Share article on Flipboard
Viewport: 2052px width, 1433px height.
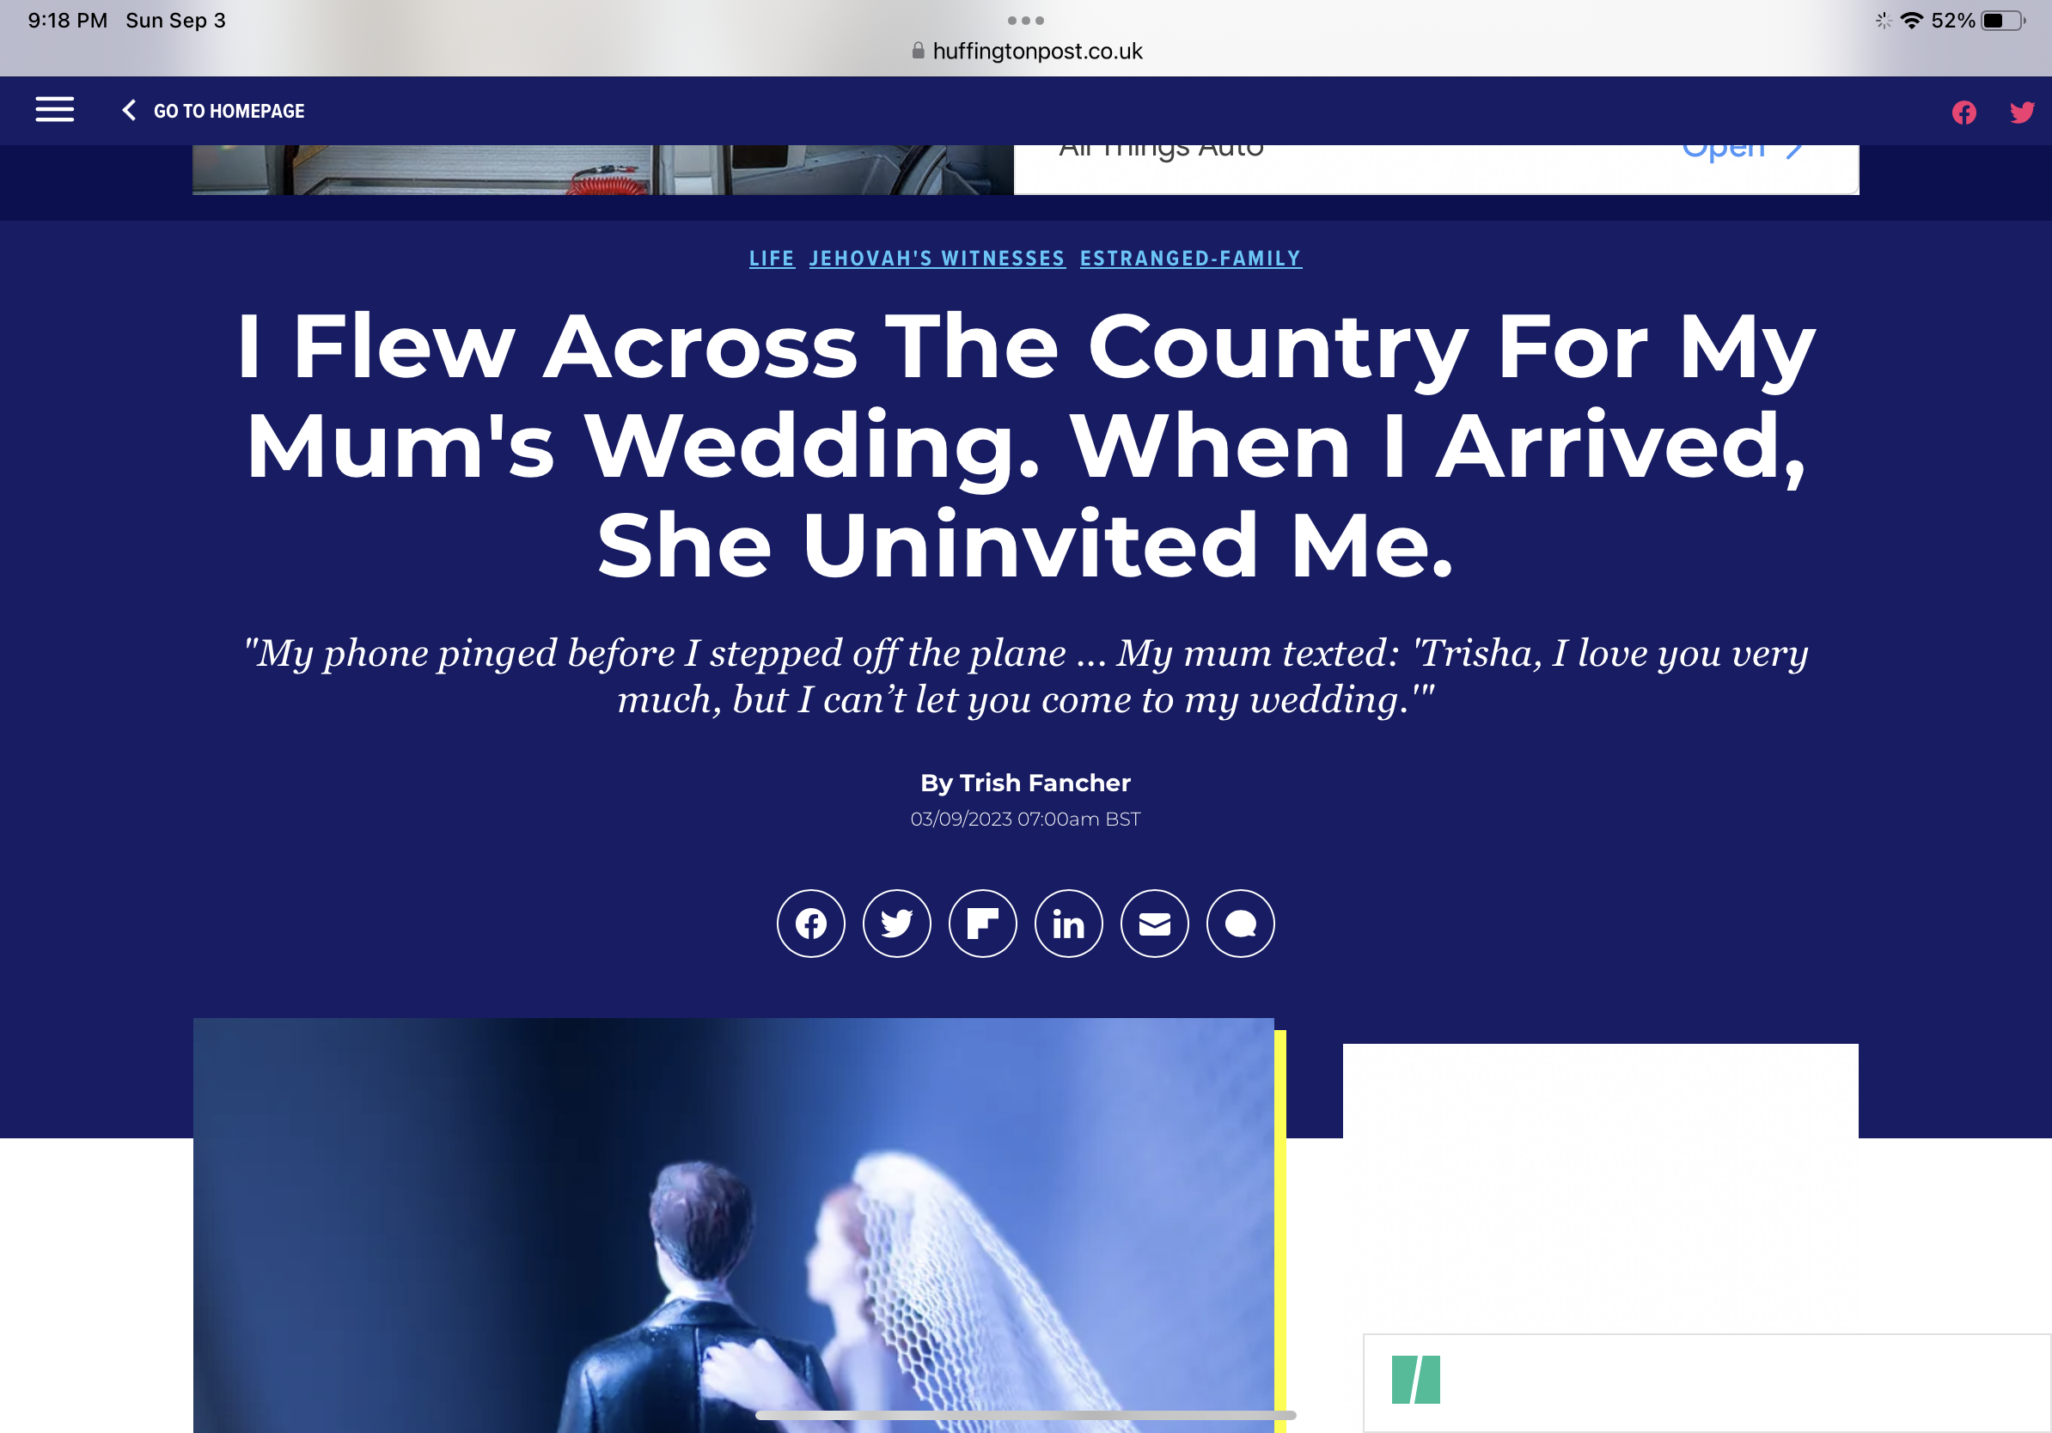pyautogui.click(x=982, y=923)
